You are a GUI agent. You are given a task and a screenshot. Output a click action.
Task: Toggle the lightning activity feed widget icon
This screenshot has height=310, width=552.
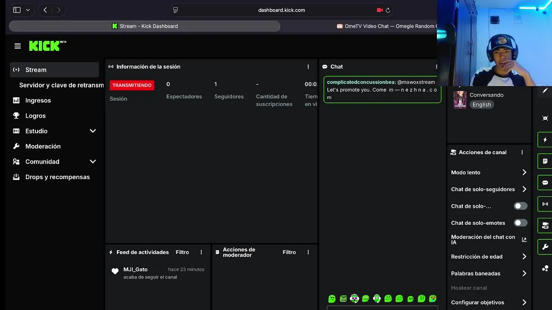click(x=545, y=140)
